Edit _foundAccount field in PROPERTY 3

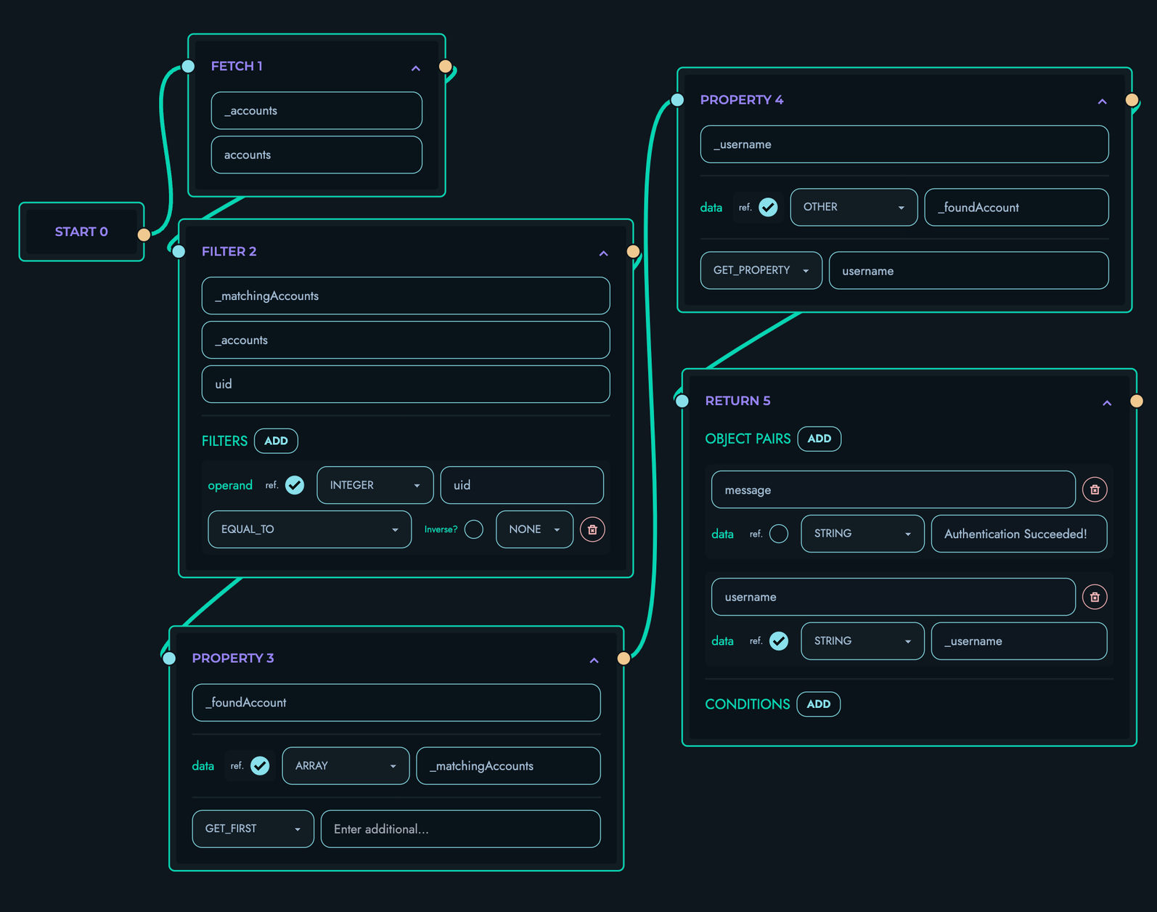coord(396,702)
